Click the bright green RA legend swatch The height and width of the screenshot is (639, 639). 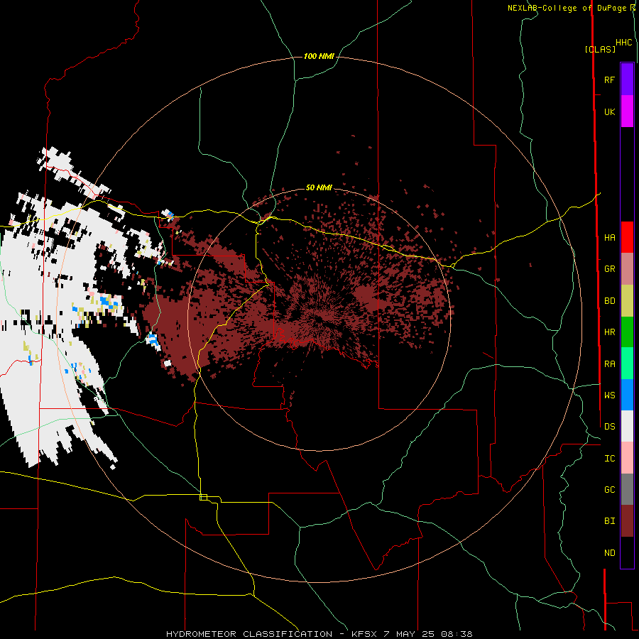(627, 364)
